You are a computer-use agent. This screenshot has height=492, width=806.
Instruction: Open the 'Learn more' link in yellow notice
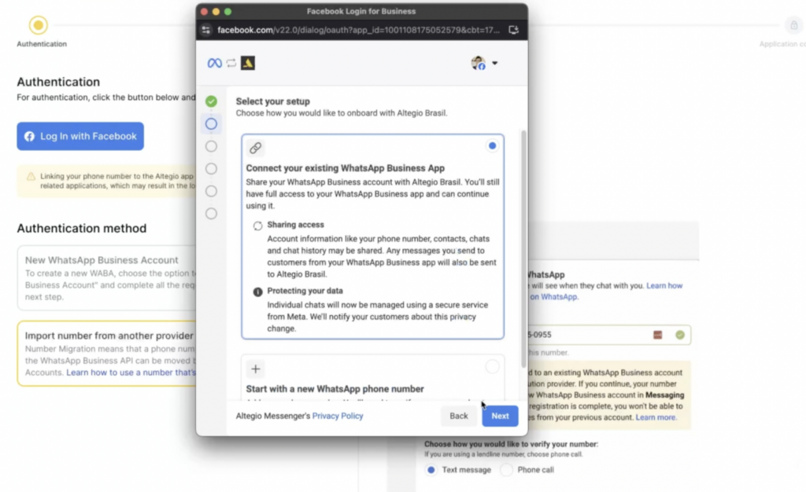[656, 417]
